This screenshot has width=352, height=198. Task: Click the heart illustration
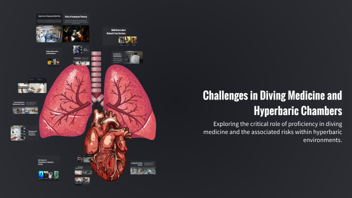coord(108,145)
